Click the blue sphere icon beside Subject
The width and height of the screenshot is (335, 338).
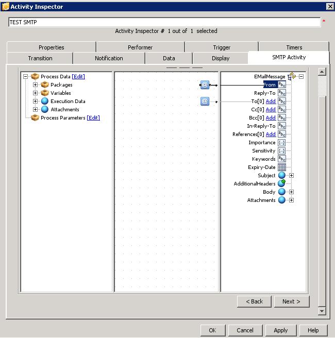click(x=282, y=175)
